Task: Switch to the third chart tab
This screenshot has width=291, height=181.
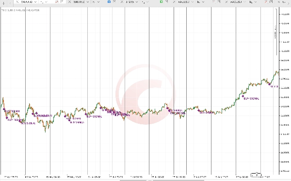Action: pyautogui.click(x=129, y=2)
